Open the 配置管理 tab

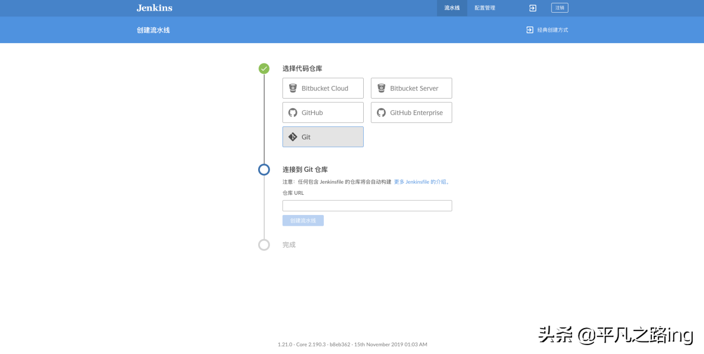(484, 8)
